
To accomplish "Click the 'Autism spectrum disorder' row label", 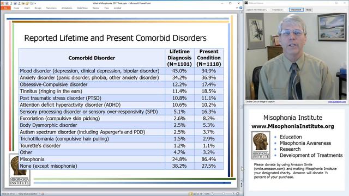I will (x=82, y=132).
